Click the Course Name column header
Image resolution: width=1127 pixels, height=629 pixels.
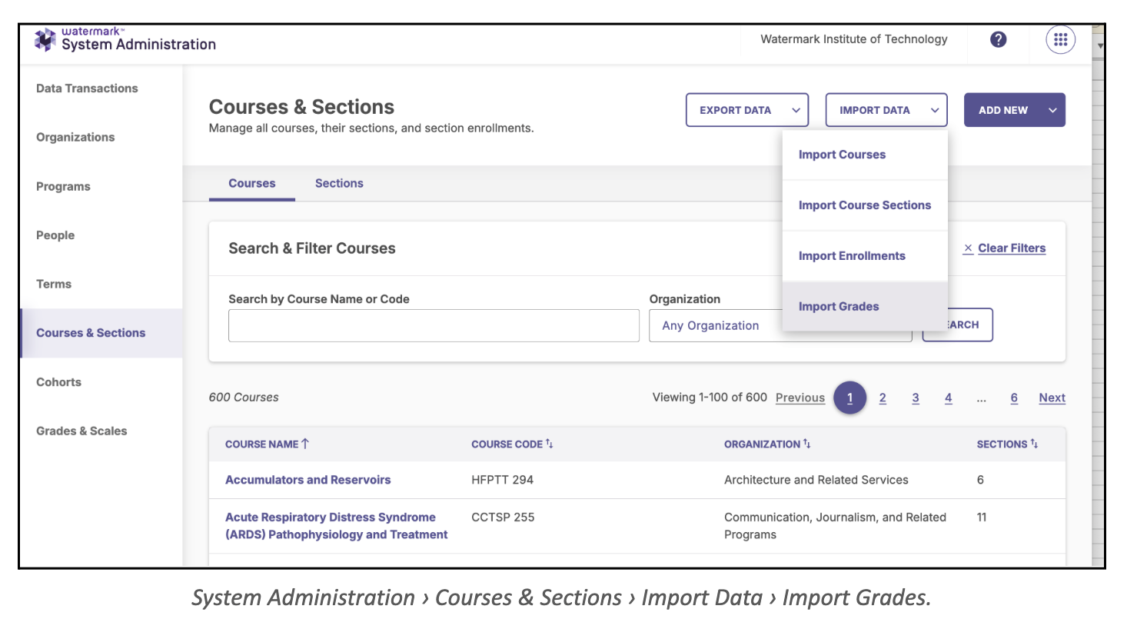click(x=261, y=444)
